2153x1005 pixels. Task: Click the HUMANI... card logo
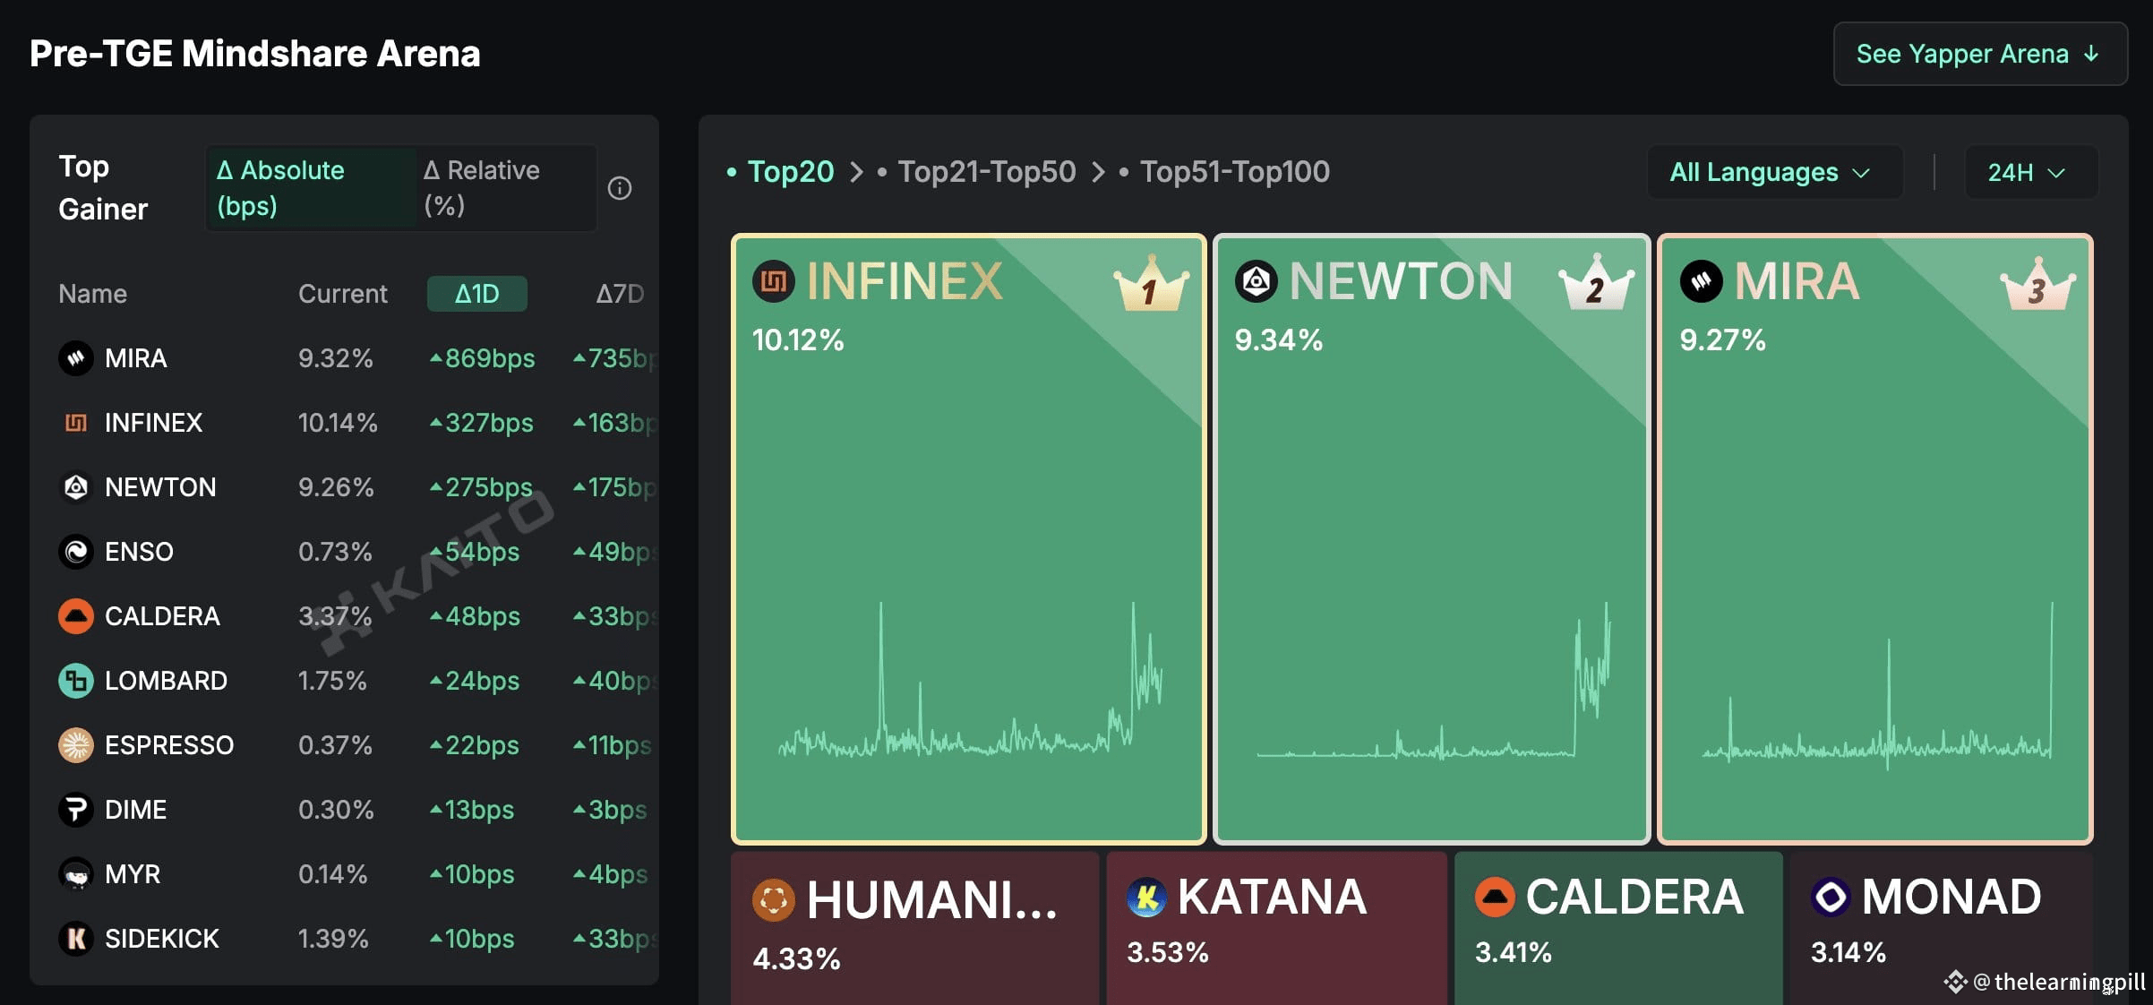[774, 900]
